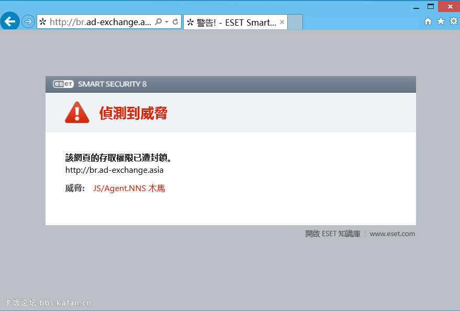Open a new tab with the blank tab button

click(x=295, y=23)
